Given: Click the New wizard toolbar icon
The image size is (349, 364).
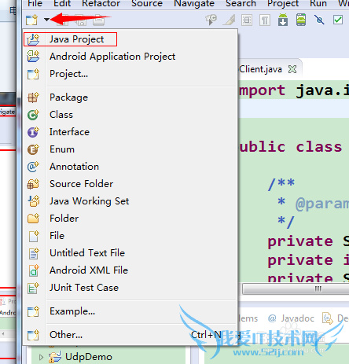Looking at the screenshot, I should tap(32, 20).
